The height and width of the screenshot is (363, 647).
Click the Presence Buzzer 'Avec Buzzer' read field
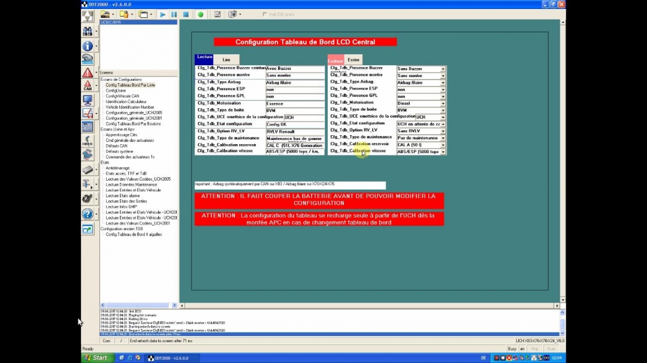tap(295, 68)
